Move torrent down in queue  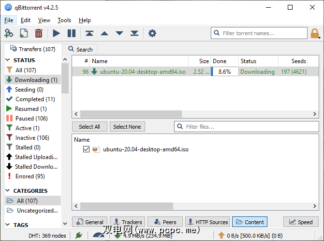coord(119,33)
